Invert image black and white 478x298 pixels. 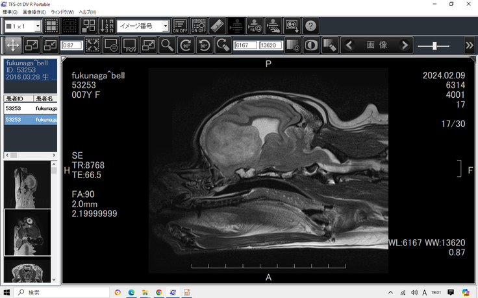tap(311, 45)
